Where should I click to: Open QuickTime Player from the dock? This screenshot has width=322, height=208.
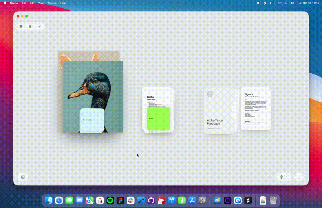point(238,200)
